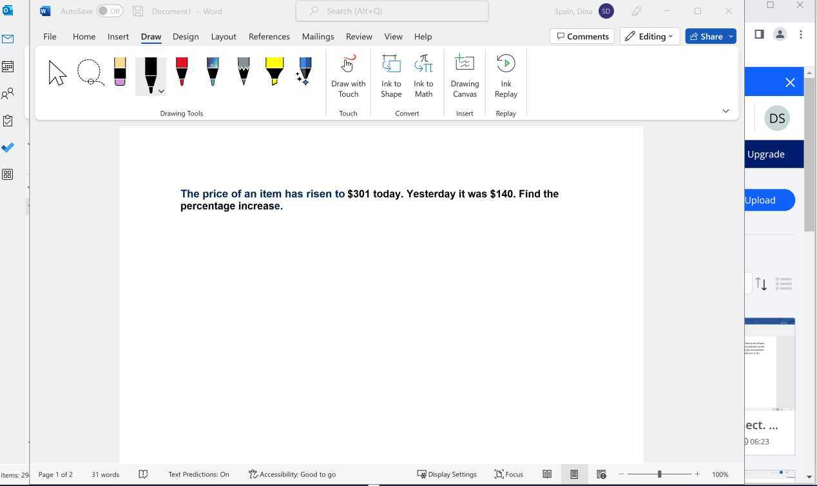Viewport: 817px width, 486px height.
Task: Switch to the Home tab
Action: 84,37
